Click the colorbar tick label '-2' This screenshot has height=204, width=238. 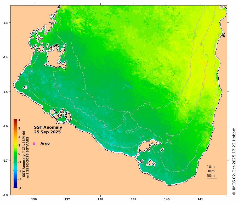pos(20,171)
